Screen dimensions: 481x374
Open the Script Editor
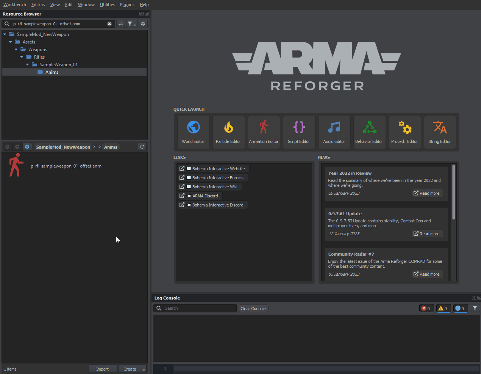[299, 132]
